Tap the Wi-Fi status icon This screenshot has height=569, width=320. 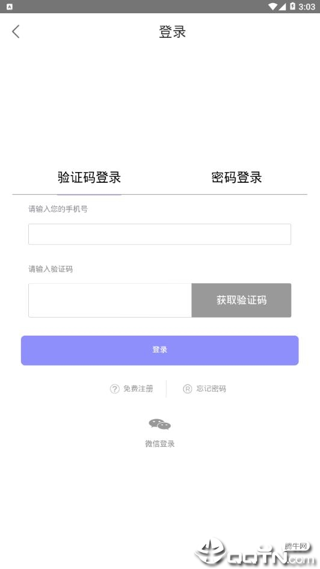(272, 7)
